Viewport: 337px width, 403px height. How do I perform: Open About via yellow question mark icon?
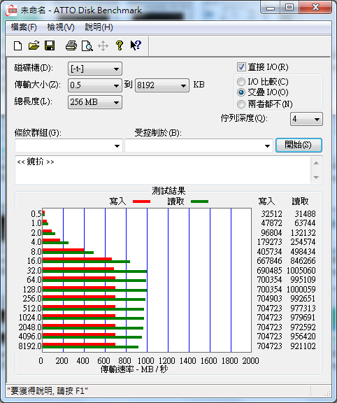pos(119,46)
